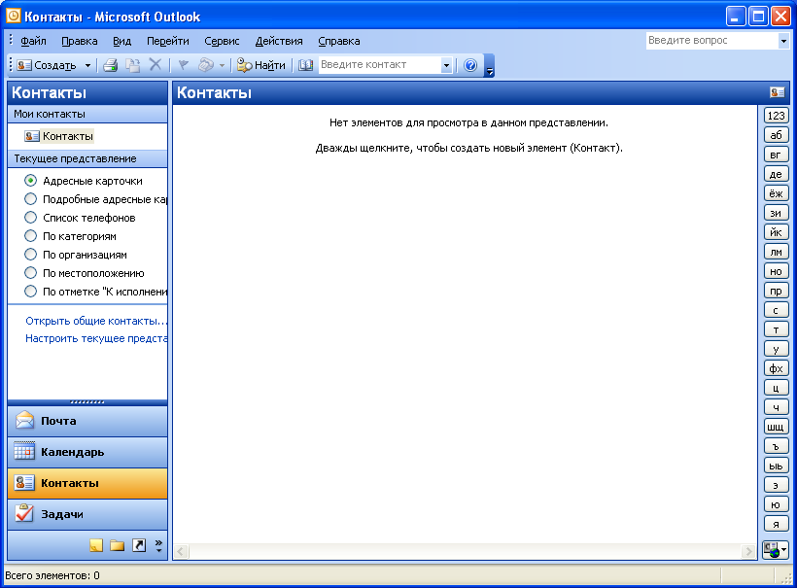Open the Справка menu
Screen dimensions: 797x588
point(339,41)
